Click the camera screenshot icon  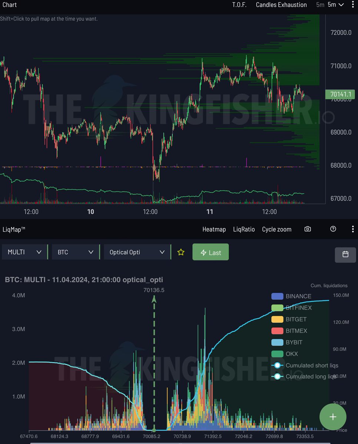click(x=308, y=229)
